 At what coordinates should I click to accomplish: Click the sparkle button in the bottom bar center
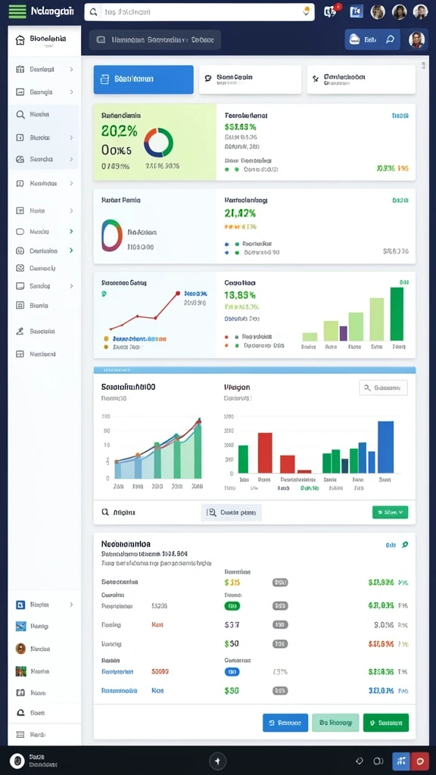[x=218, y=761]
